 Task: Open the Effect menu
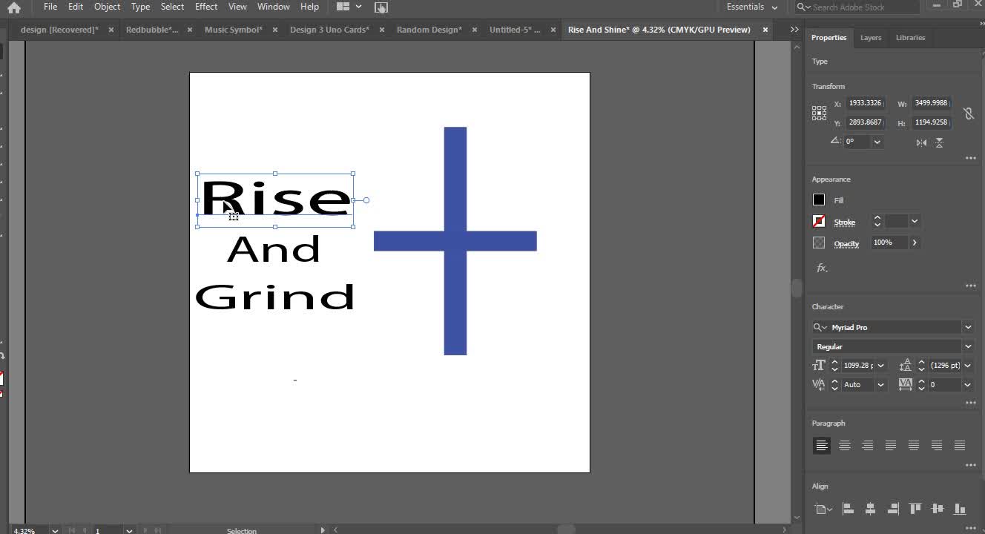tap(206, 7)
